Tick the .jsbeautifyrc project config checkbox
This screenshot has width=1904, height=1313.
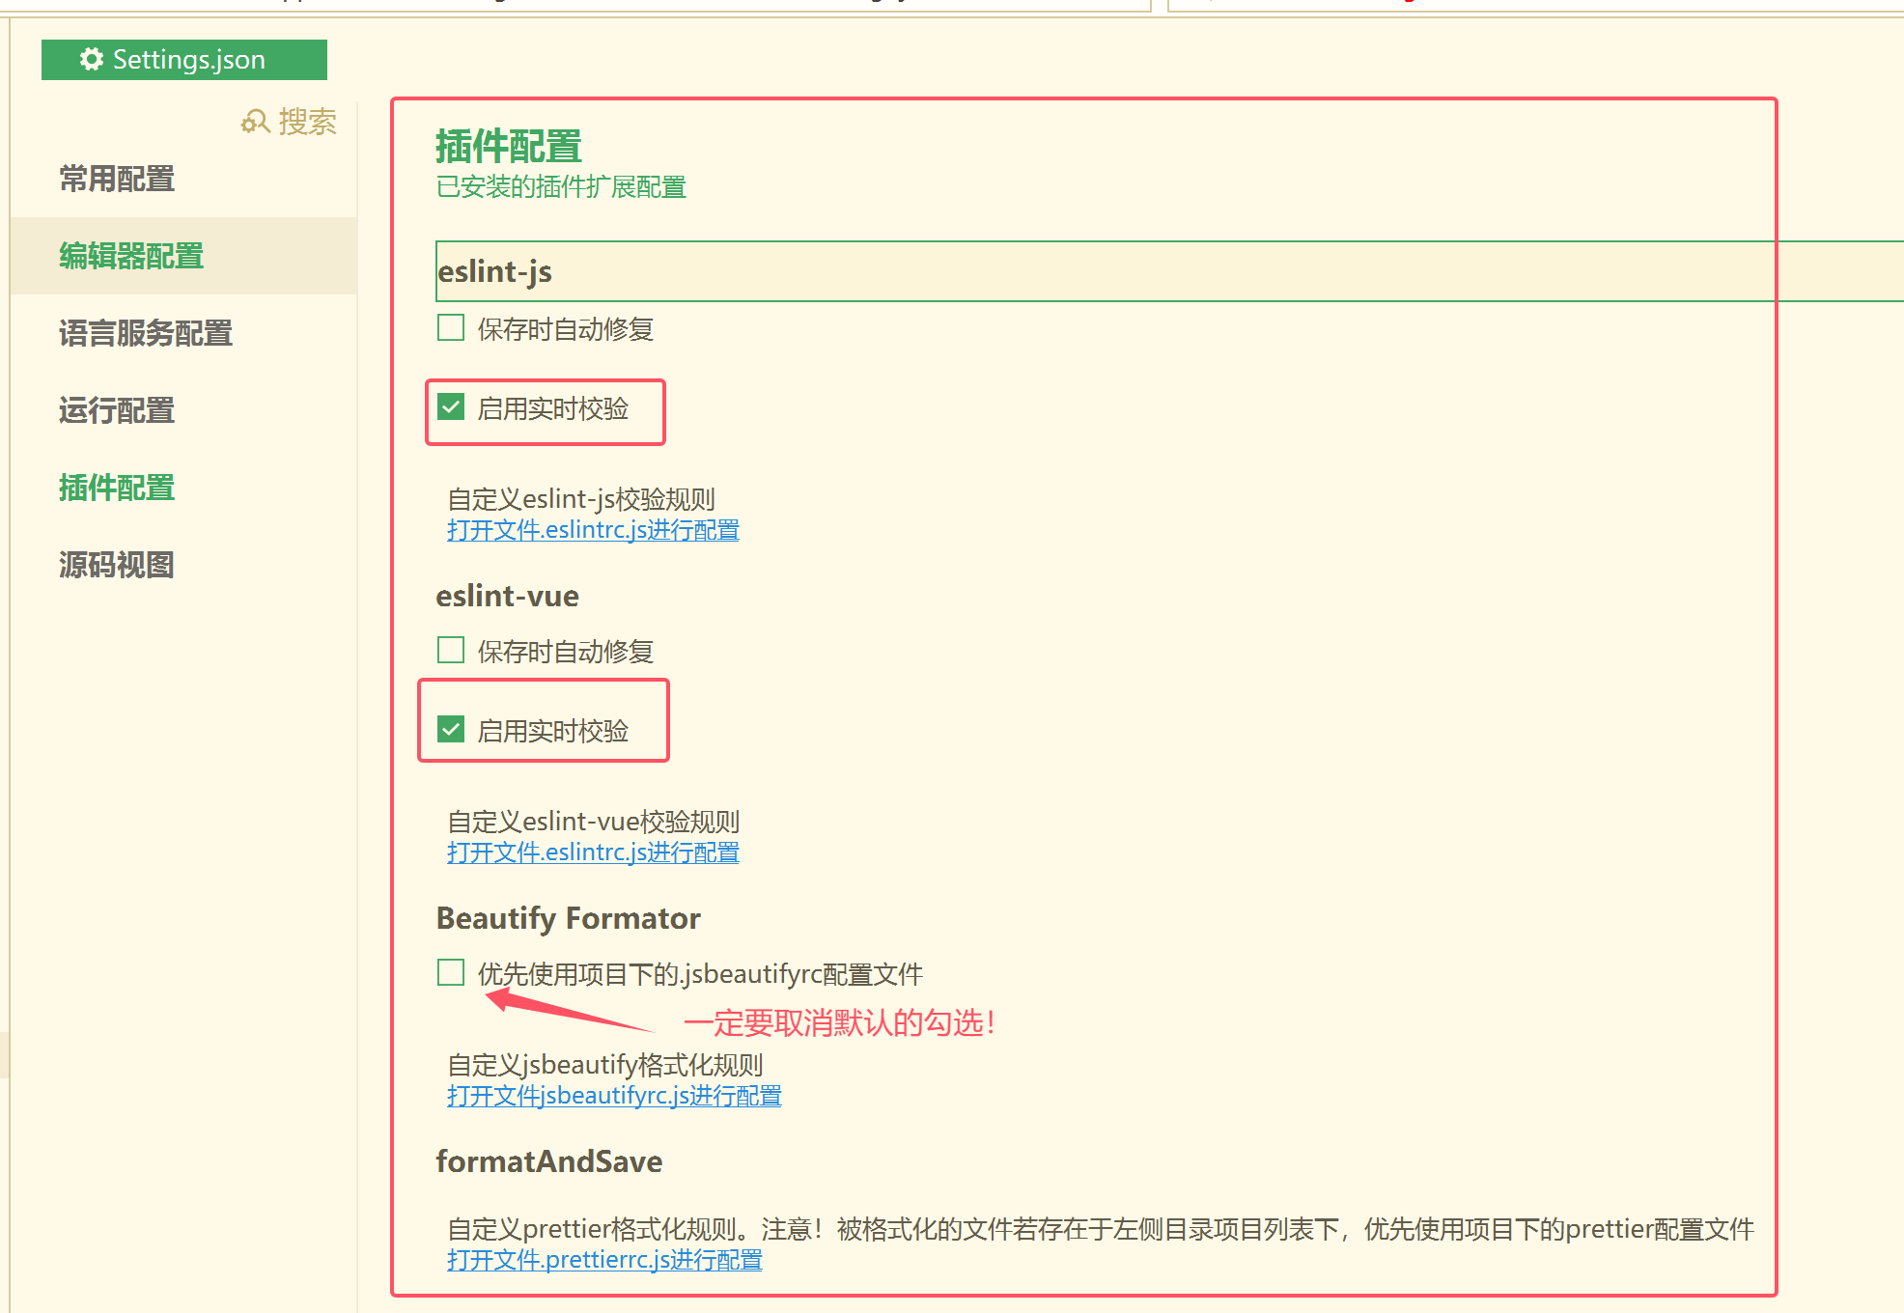tap(451, 972)
